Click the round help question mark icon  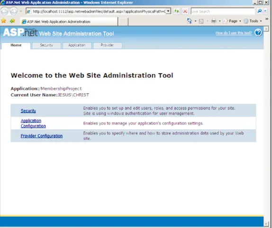[258, 32]
